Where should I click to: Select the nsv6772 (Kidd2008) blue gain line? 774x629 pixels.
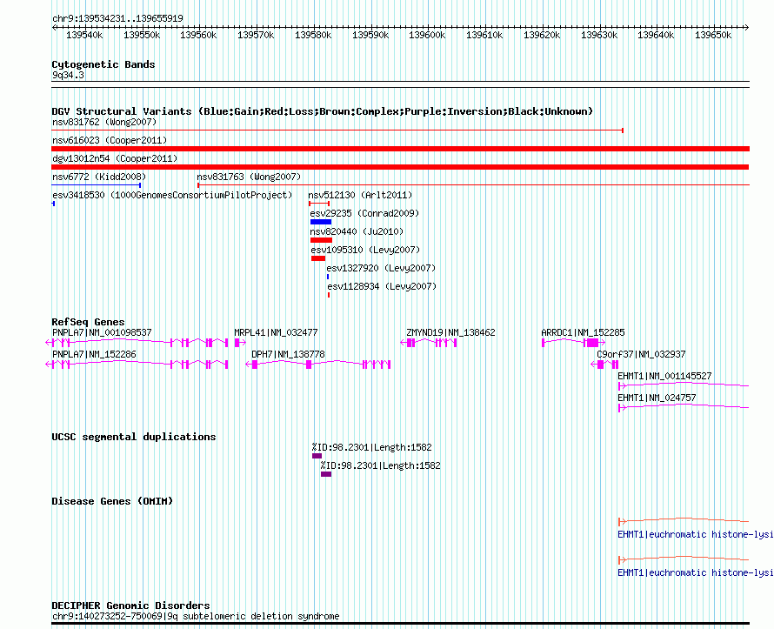(x=97, y=185)
